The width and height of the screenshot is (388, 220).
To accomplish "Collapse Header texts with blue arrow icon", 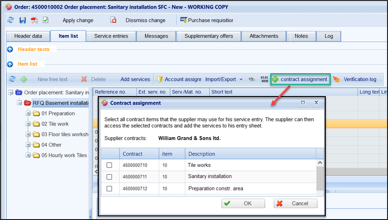I will pyautogui.click(x=10, y=49).
